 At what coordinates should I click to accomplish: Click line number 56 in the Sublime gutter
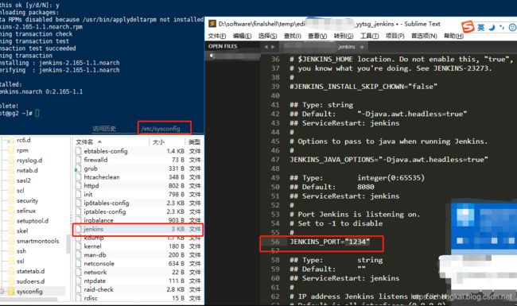click(x=275, y=242)
